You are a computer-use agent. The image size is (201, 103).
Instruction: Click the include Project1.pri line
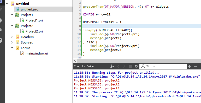(115, 34)
